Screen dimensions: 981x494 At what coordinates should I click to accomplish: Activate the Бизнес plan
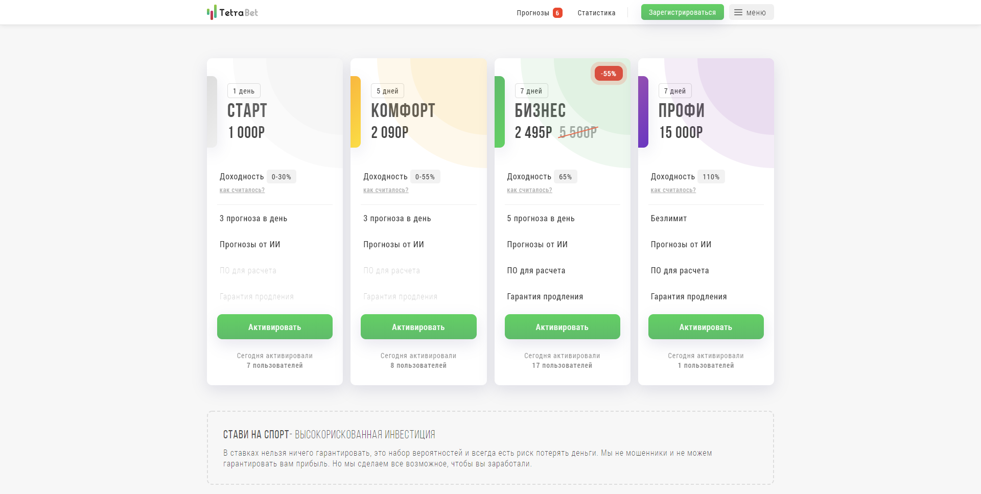(562, 327)
